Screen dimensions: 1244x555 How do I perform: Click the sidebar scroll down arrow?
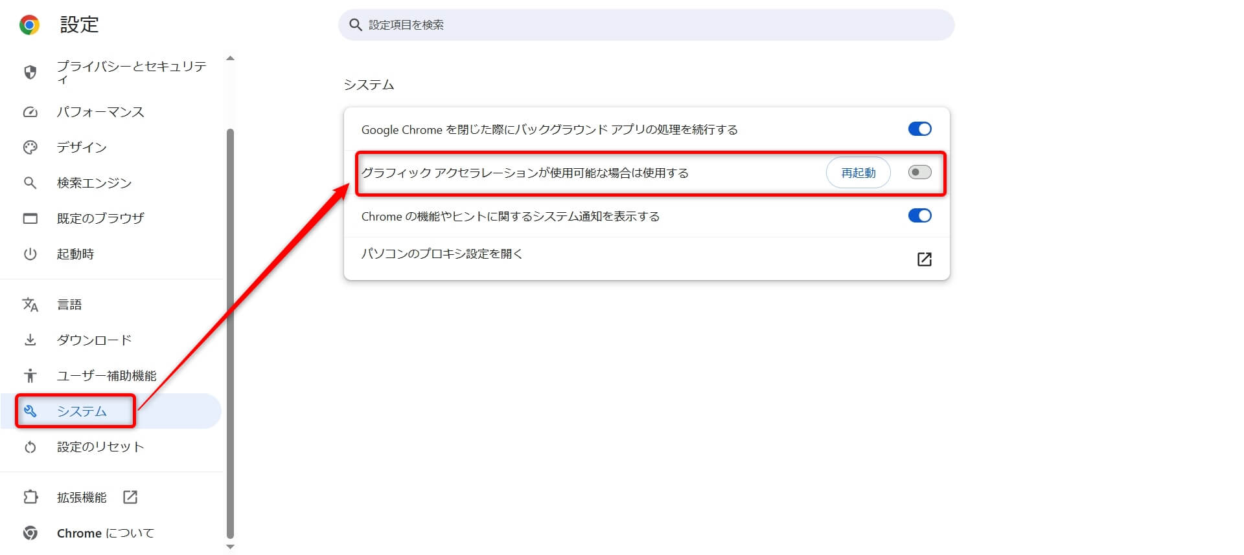click(x=230, y=547)
